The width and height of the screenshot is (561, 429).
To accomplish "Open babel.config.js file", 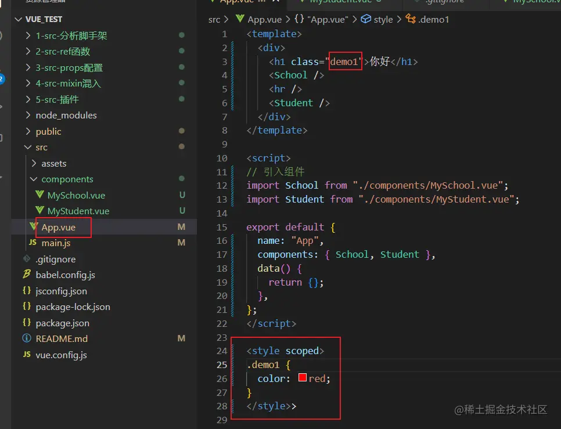I will (x=66, y=275).
